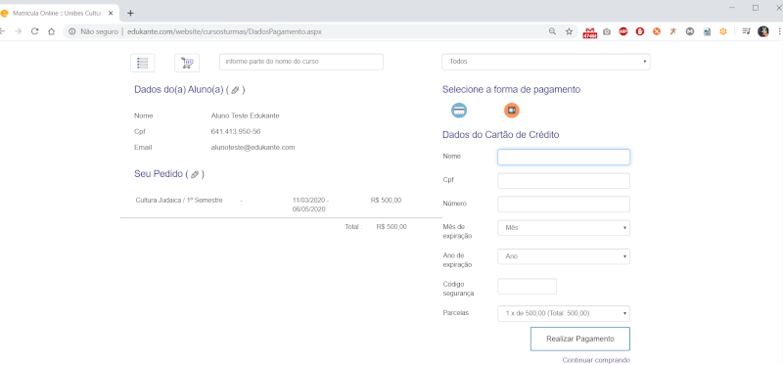Image resolution: width=783 pixels, height=365 pixels.
Task: Open the orange gear extension icon
Action: coord(723,31)
